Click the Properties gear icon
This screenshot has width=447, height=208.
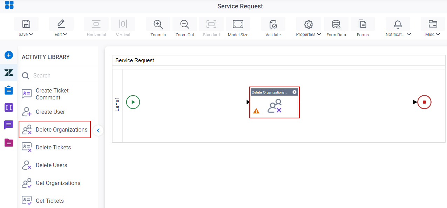point(309,24)
